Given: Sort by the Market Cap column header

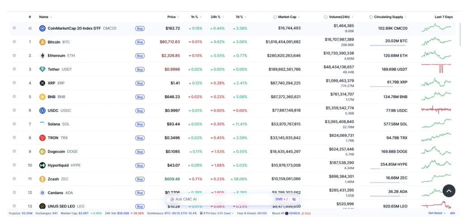Looking at the screenshot, I should [289, 17].
